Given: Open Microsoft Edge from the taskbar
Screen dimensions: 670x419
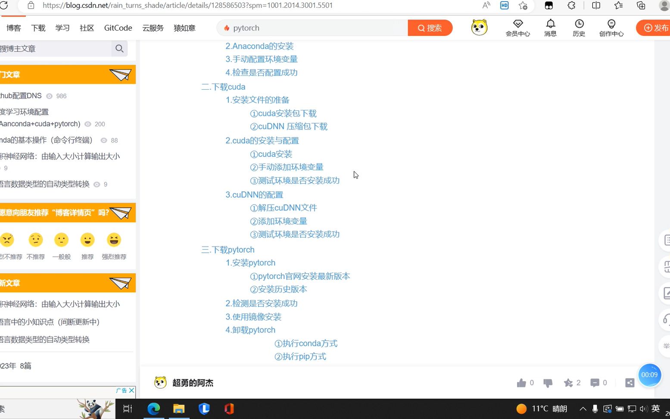Looking at the screenshot, I should click(153, 409).
